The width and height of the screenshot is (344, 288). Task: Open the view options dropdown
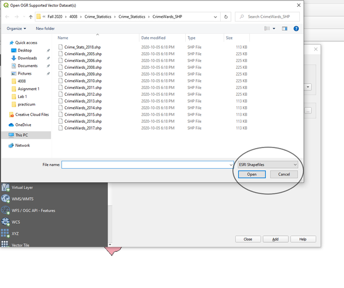pyautogui.click(x=274, y=28)
